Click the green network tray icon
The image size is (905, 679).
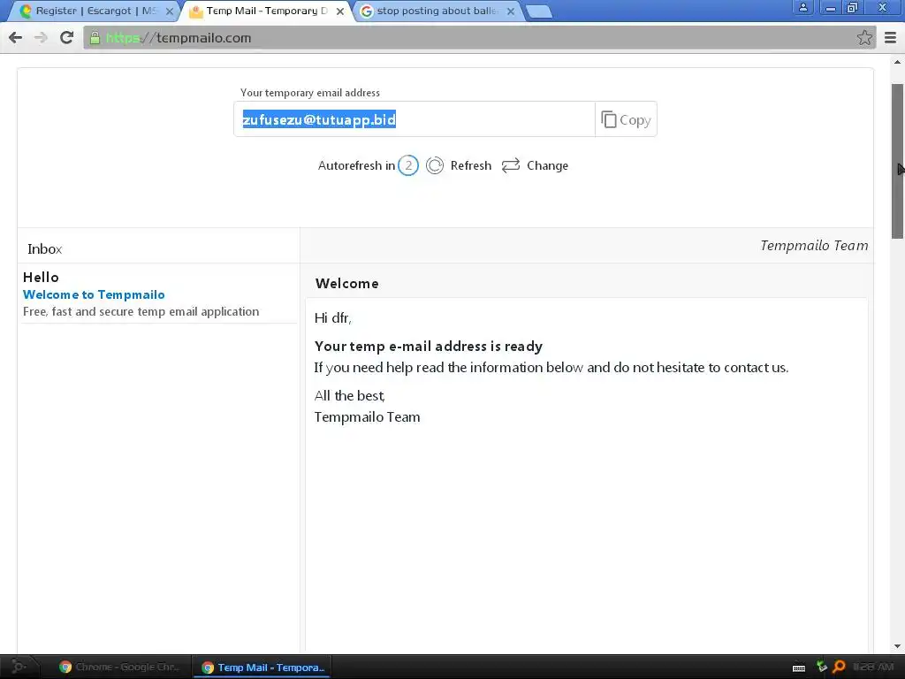(822, 667)
